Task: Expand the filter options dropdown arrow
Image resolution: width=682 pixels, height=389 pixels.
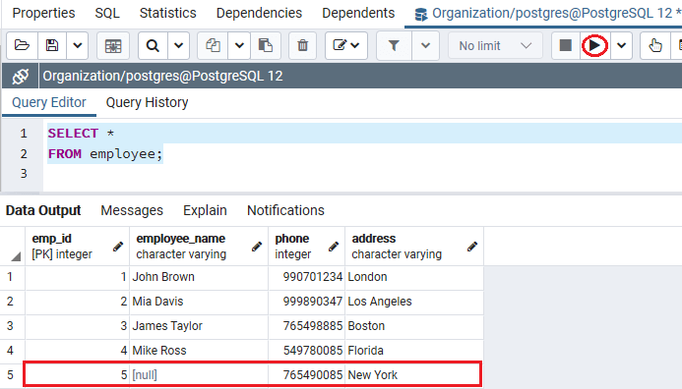Action: 425,45
